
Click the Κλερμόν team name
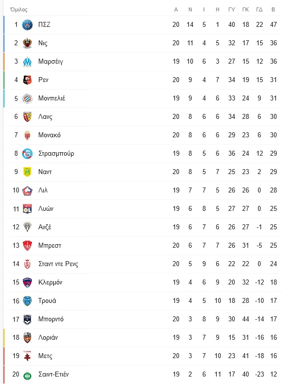point(50,283)
